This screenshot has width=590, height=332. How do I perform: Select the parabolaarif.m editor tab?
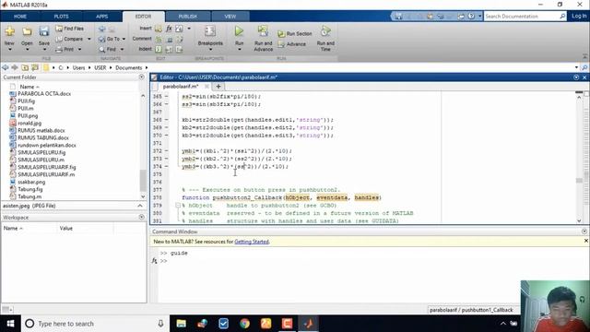(181, 87)
